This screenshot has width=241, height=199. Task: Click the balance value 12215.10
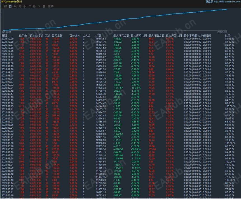[101, 156]
